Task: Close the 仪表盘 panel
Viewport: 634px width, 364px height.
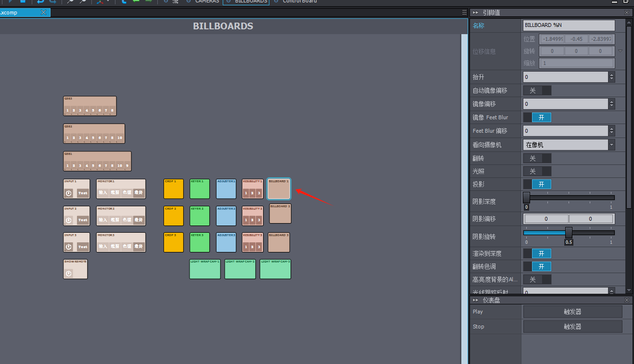Action: (627, 300)
